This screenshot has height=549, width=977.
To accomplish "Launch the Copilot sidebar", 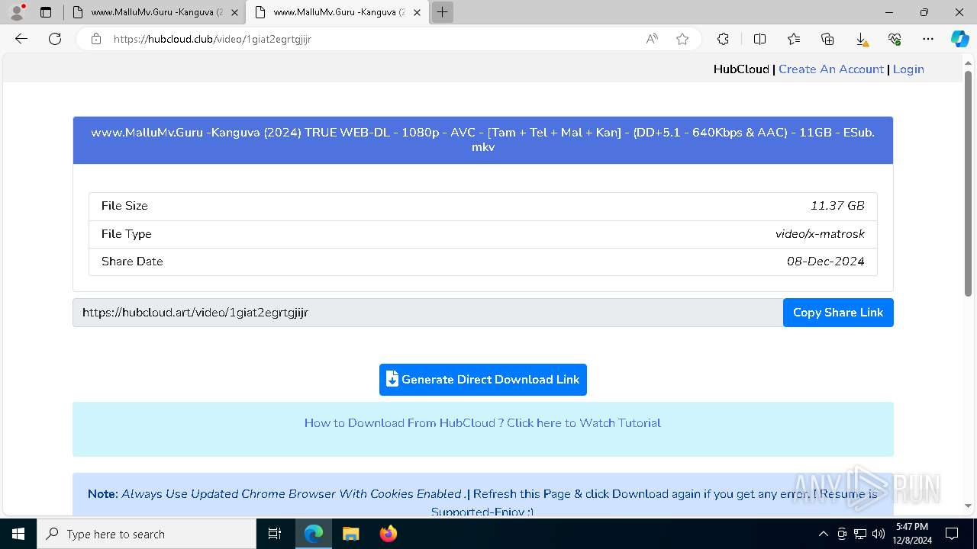I will [x=959, y=39].
